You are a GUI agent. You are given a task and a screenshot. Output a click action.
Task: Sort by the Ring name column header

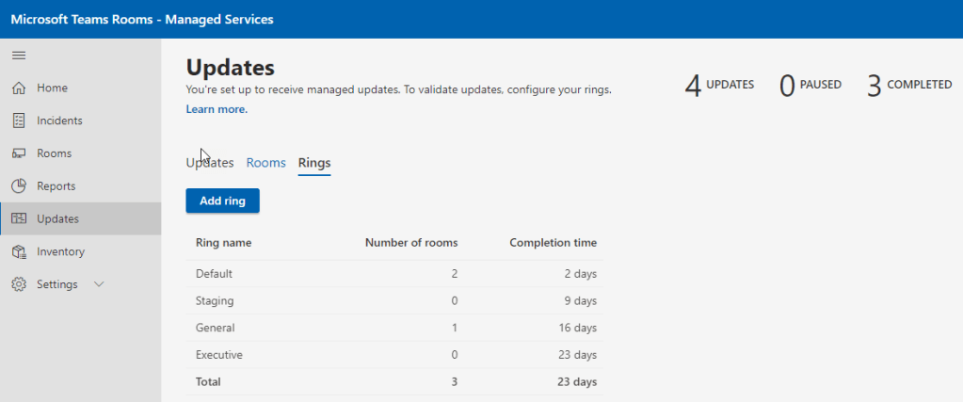(223, 243)
